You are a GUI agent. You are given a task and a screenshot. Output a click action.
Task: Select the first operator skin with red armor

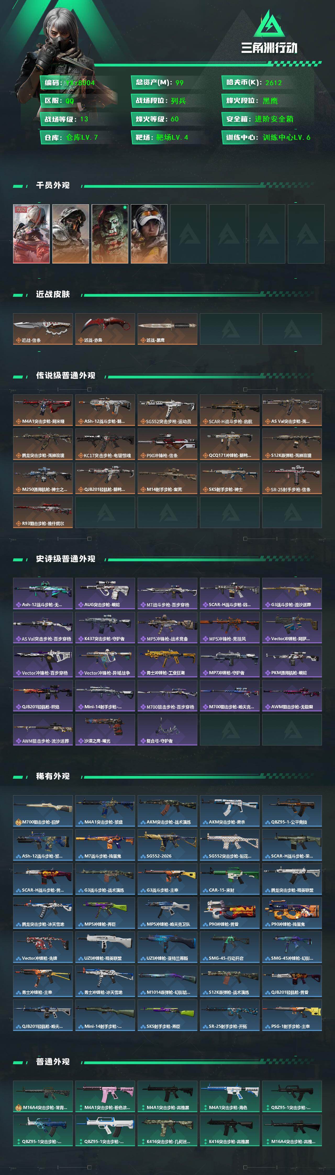coord(31,234)
